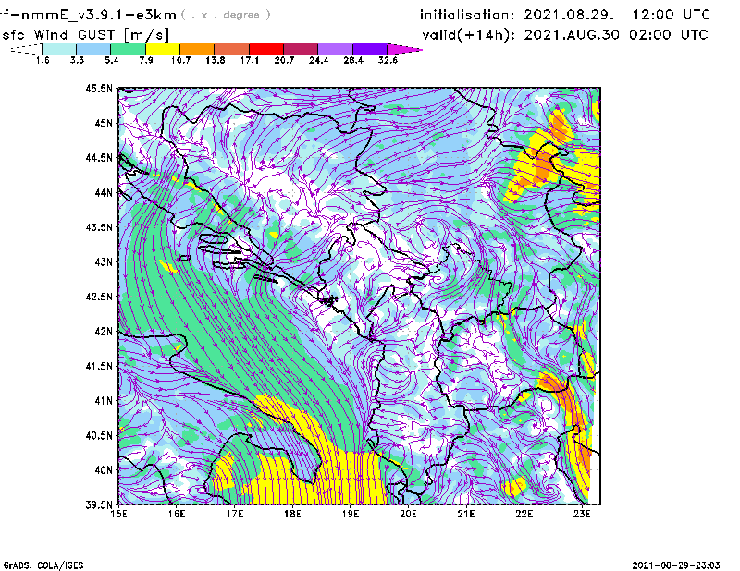Viewport: 740px width, 571px height.
Task: Click the light purple legend swatch
Action: [x=335, y=49]
